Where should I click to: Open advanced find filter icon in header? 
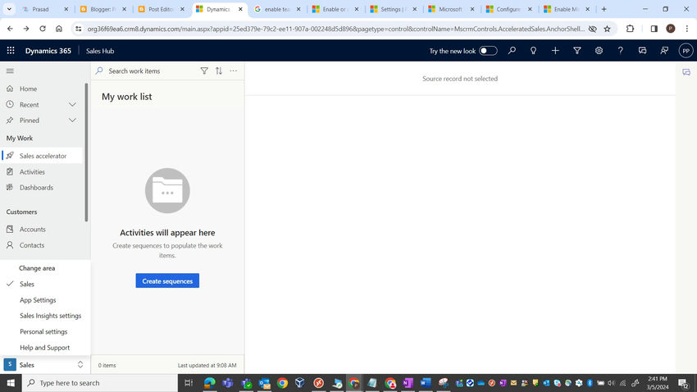click(x=577, y=51)
